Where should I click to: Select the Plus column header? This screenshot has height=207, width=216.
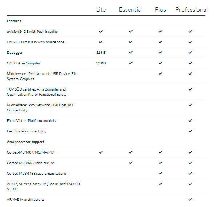pyautogui.click(x=160, y=10)
